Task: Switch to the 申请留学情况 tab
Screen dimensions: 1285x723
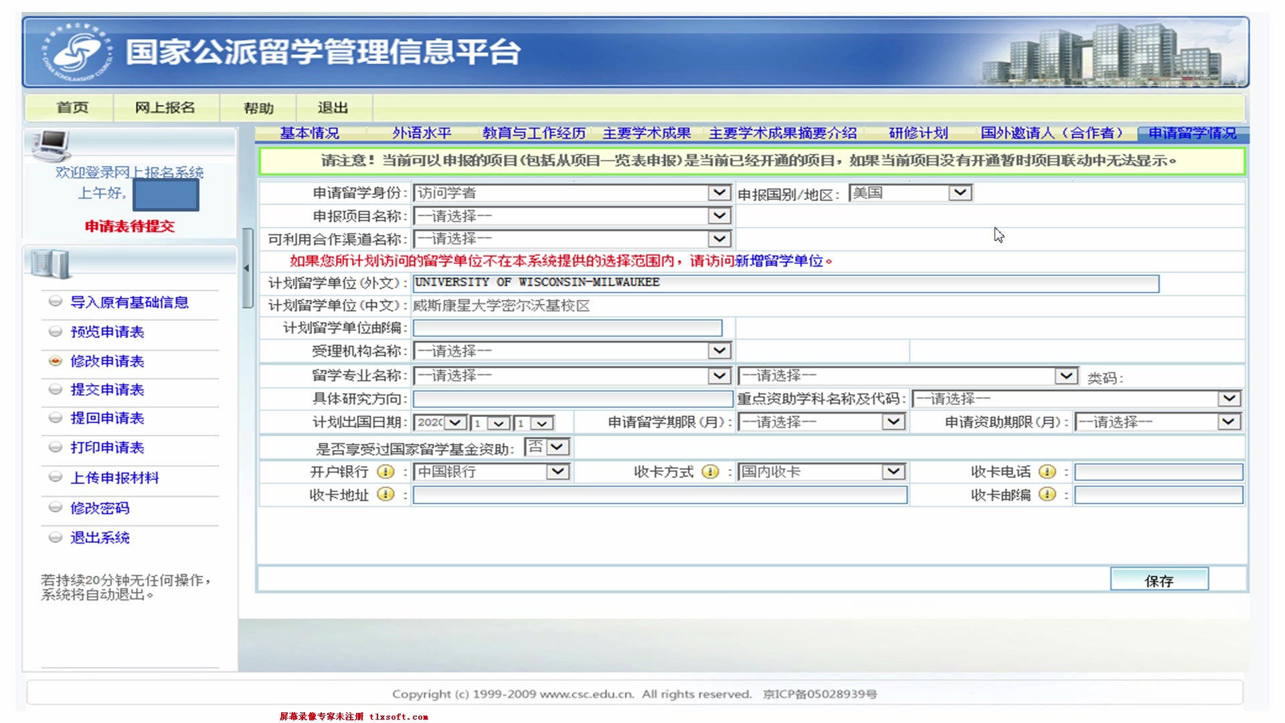Action: pyautogui.click(x=1193, y=133)
